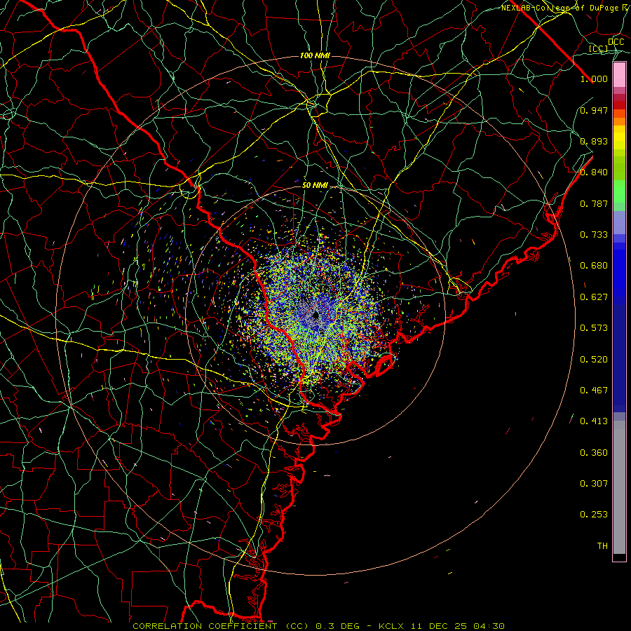Click the 0.627 legend value

tap(594, 297)
